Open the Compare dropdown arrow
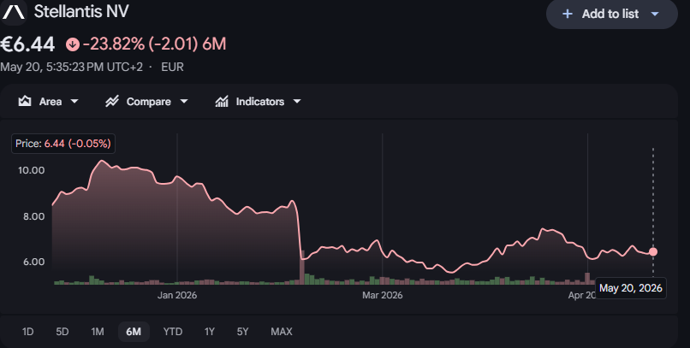 point(184,102)
